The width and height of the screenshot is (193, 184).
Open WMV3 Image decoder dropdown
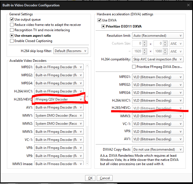click(59, 163)
